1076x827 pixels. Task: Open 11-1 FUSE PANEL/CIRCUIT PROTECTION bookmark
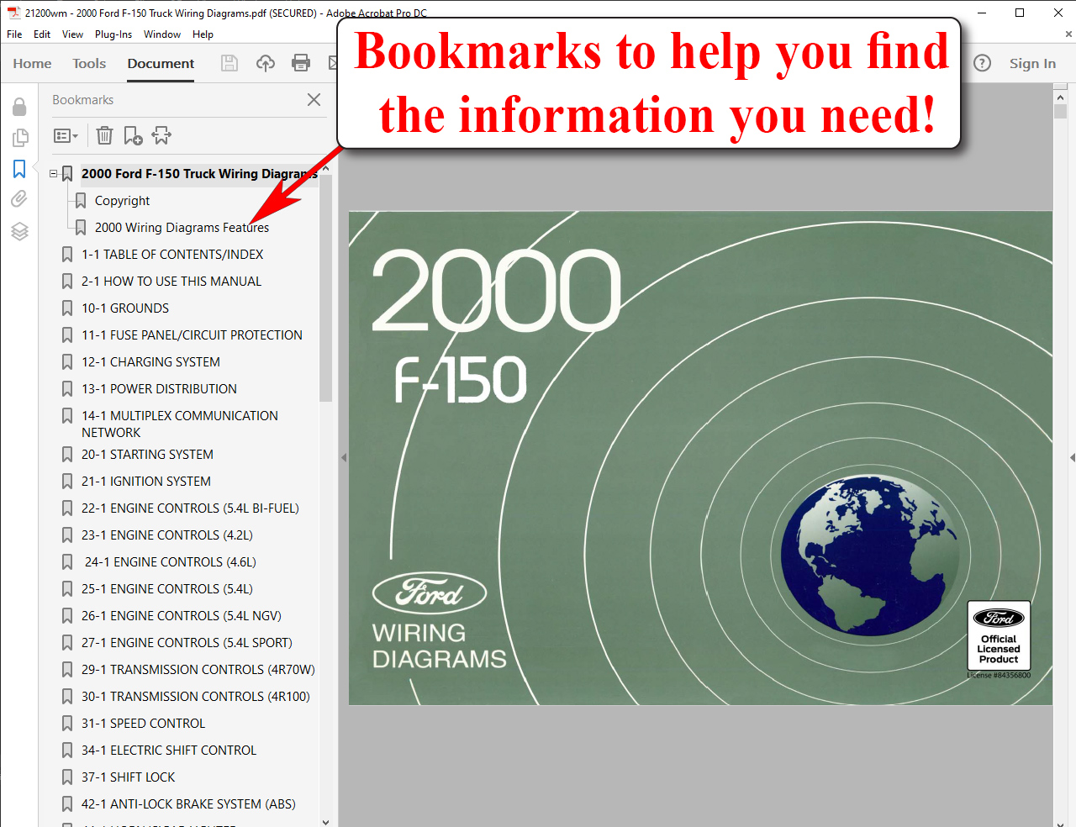[192, 335]
